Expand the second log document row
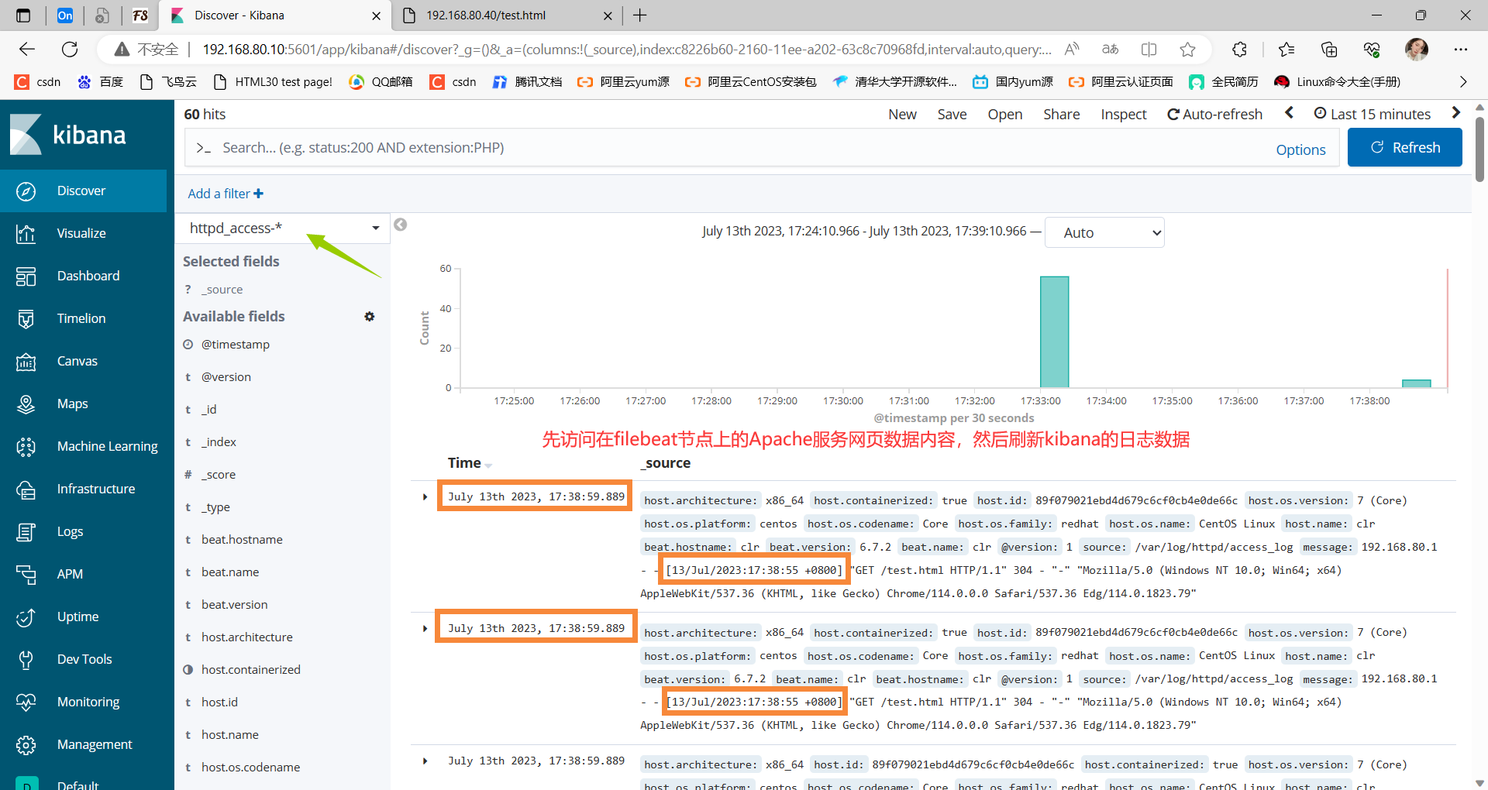The width and height of the screenshot is (1488, 790). (x=425, y=629)
